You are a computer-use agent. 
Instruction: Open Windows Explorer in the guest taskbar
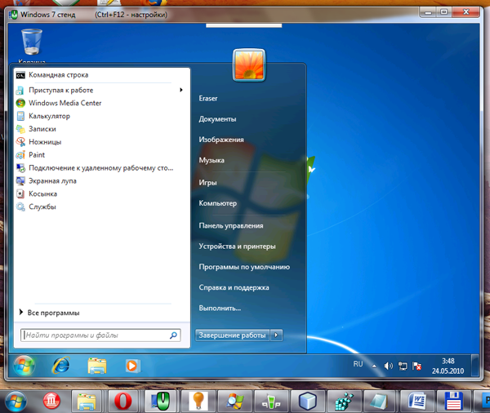97,366
